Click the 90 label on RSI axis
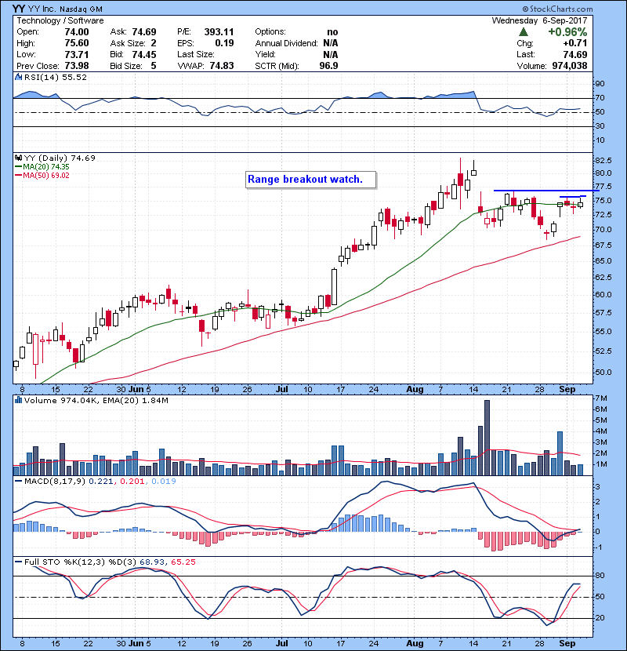This screenshot has height=651, width=627. pyautogui.click(x=600, y=84)
